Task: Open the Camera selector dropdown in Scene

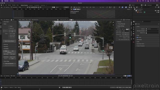Action: point(152,29)
